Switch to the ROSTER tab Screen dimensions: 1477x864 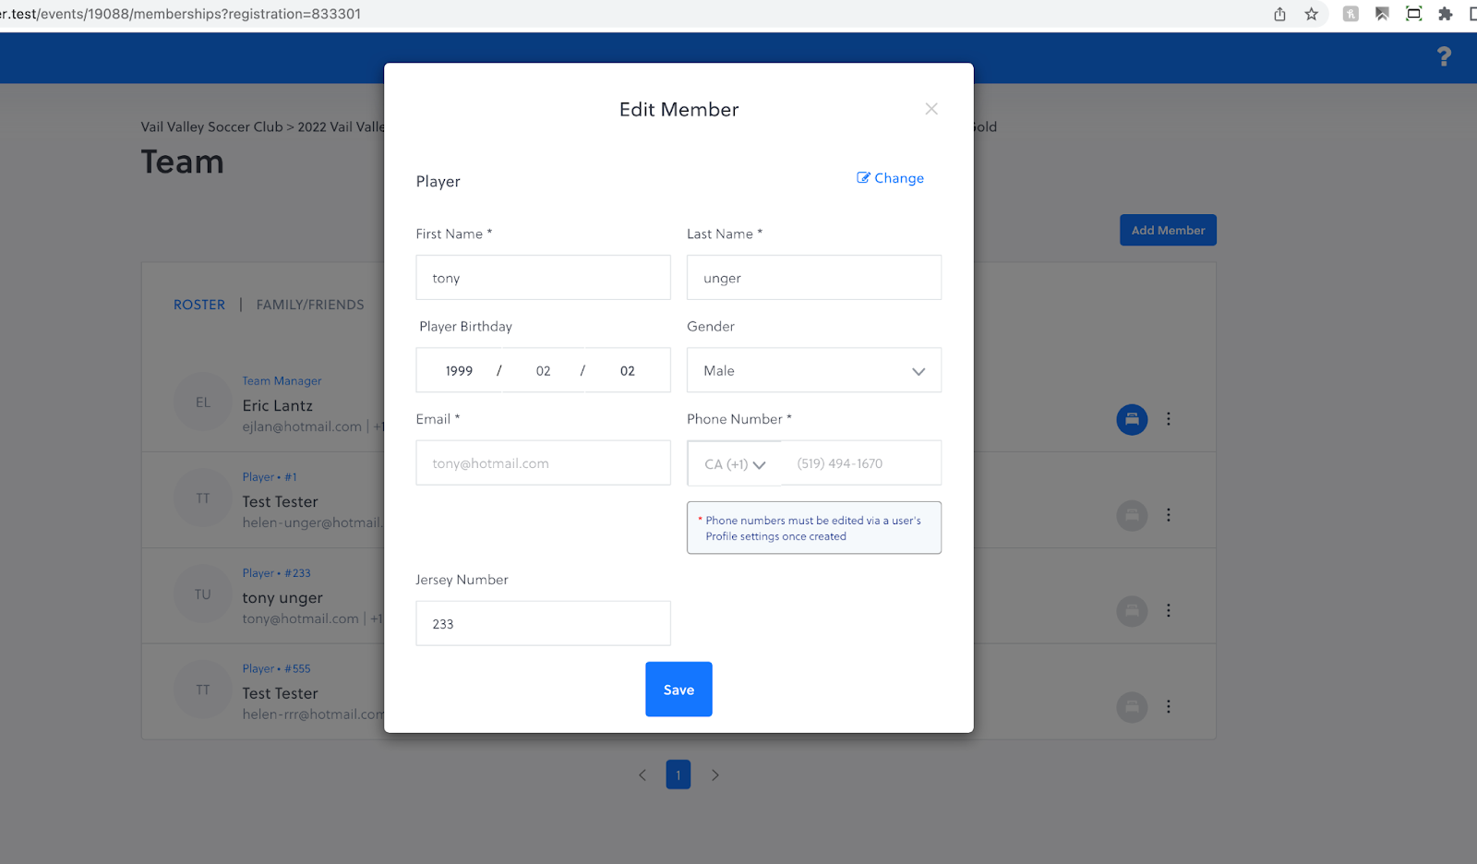pyautogui.click(x=199, y=305)
